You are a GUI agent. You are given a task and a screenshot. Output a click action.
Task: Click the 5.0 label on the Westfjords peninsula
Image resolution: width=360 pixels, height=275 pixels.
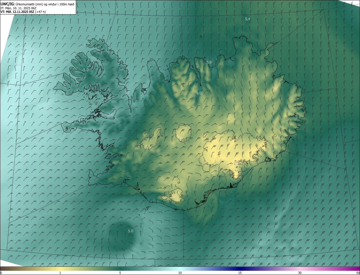pos(86,70)
